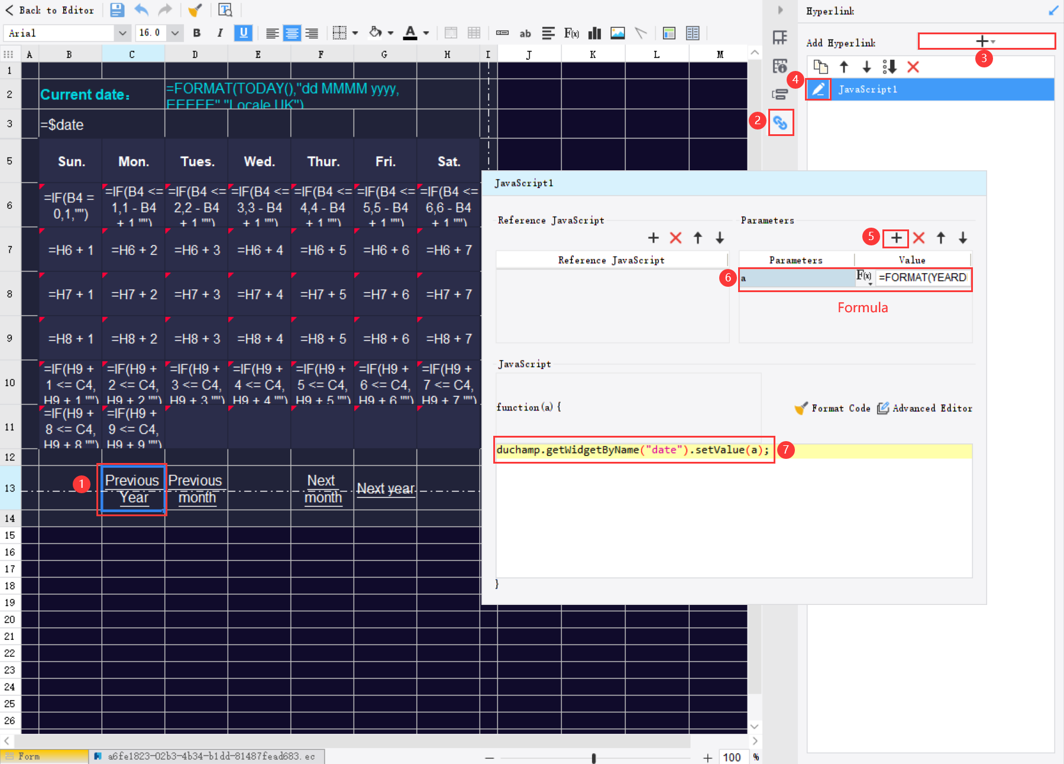The image size is (1064, 764).
Task: Insert an image using the picture icon
Action: pos(617,33)
